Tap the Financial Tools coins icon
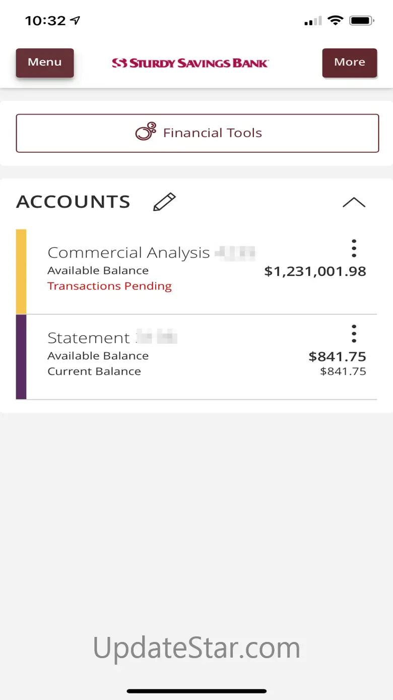 (146, 132)
